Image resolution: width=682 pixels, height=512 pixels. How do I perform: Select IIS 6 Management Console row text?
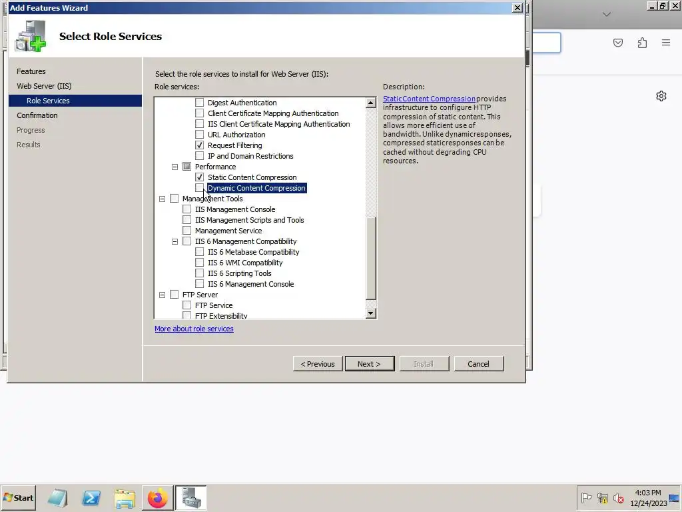coord(250,284)
